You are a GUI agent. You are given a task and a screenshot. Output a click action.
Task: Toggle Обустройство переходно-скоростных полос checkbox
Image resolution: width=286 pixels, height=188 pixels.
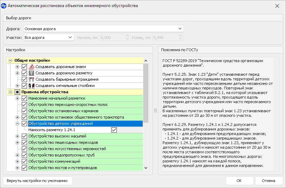25,105
